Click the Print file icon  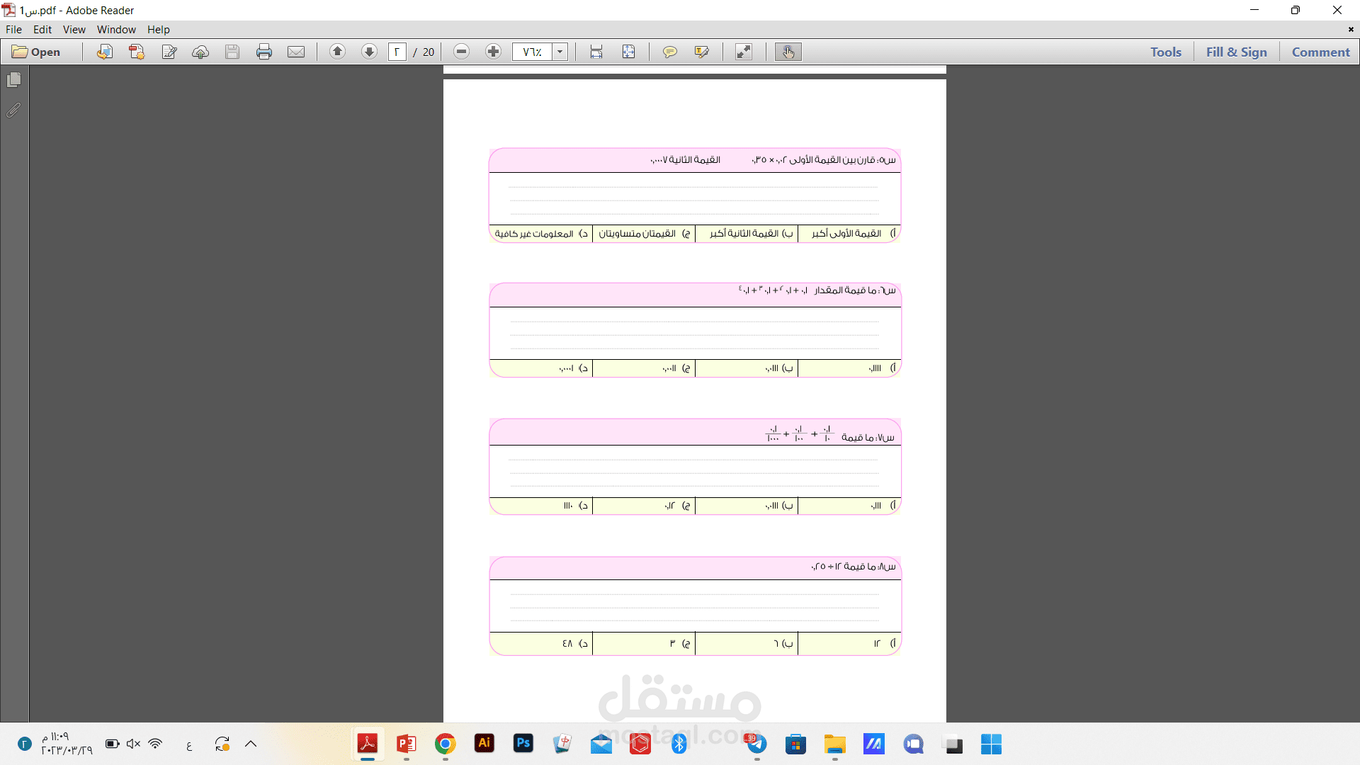click(264, 52)
